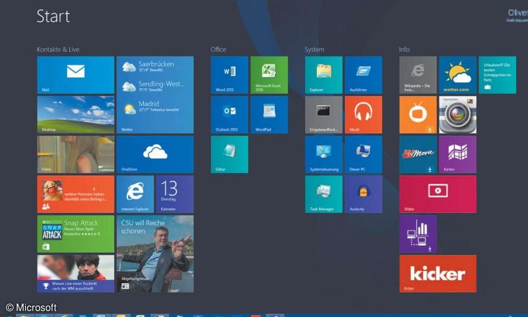The width and height of the screenshot is (528, 317).
Task: Launch Audacity tile
Action: 363,194
